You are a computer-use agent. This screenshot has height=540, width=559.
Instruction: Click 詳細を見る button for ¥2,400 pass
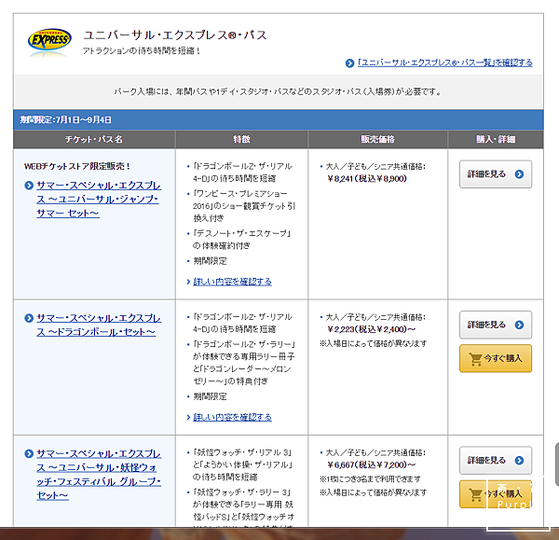tap(496, 325)
